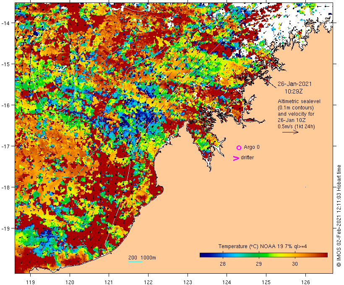Click the dark red end of colorbar
Image resolution: width=344 pixels, height=285 pixels.
(x=325, y=254)
